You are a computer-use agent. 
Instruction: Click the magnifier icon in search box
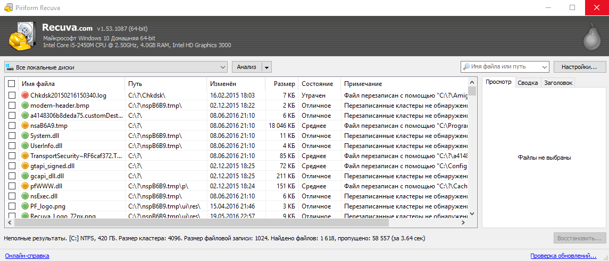click(466, 67)
